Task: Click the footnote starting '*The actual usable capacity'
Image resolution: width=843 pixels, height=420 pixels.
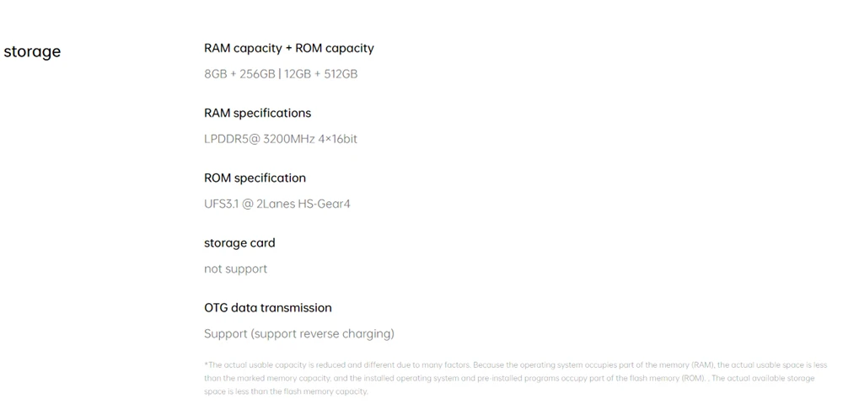Action: (516, 364)
